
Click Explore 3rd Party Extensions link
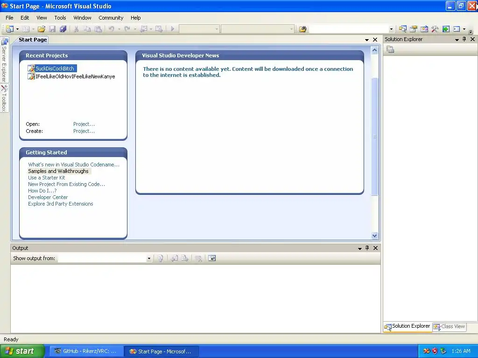click(61, 204)
